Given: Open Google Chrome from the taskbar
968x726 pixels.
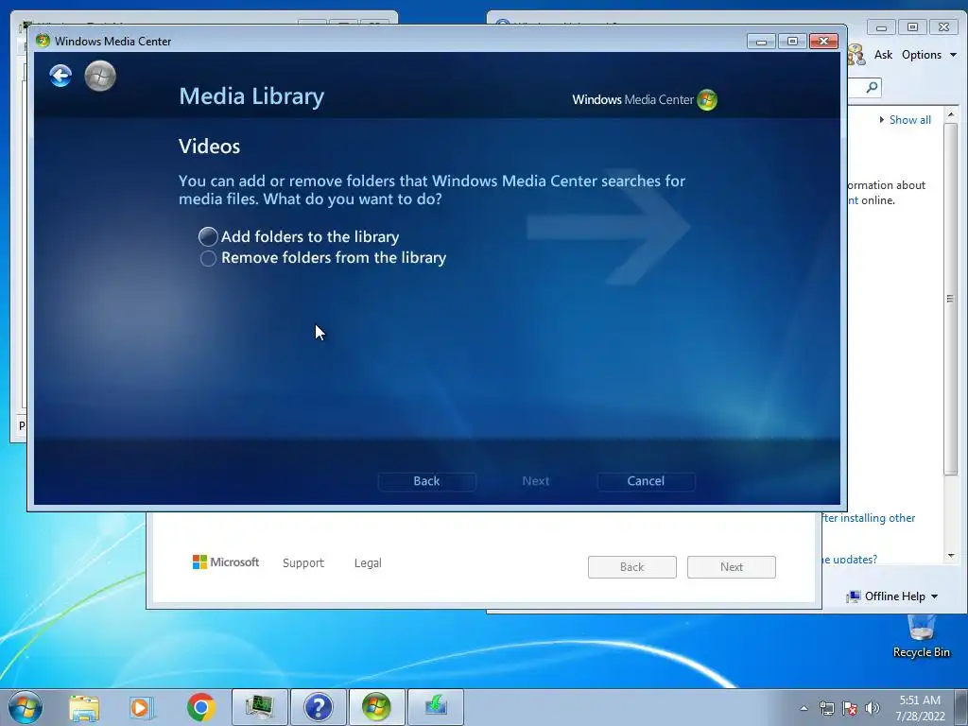Looking at the screenshot, I should pos(200,707).
